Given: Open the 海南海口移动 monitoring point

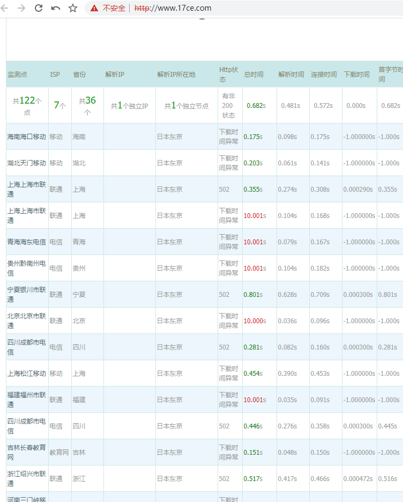Looking at the screenshot, I should 26,137.
